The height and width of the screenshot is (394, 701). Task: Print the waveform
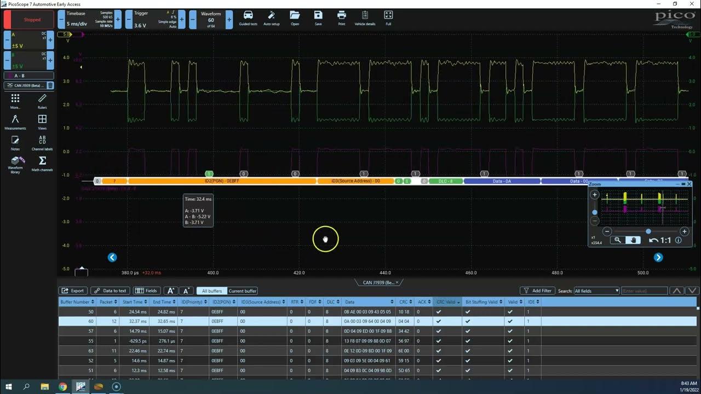[342, 18]
